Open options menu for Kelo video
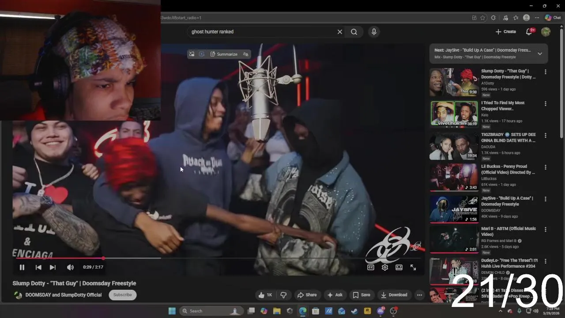 546,104
